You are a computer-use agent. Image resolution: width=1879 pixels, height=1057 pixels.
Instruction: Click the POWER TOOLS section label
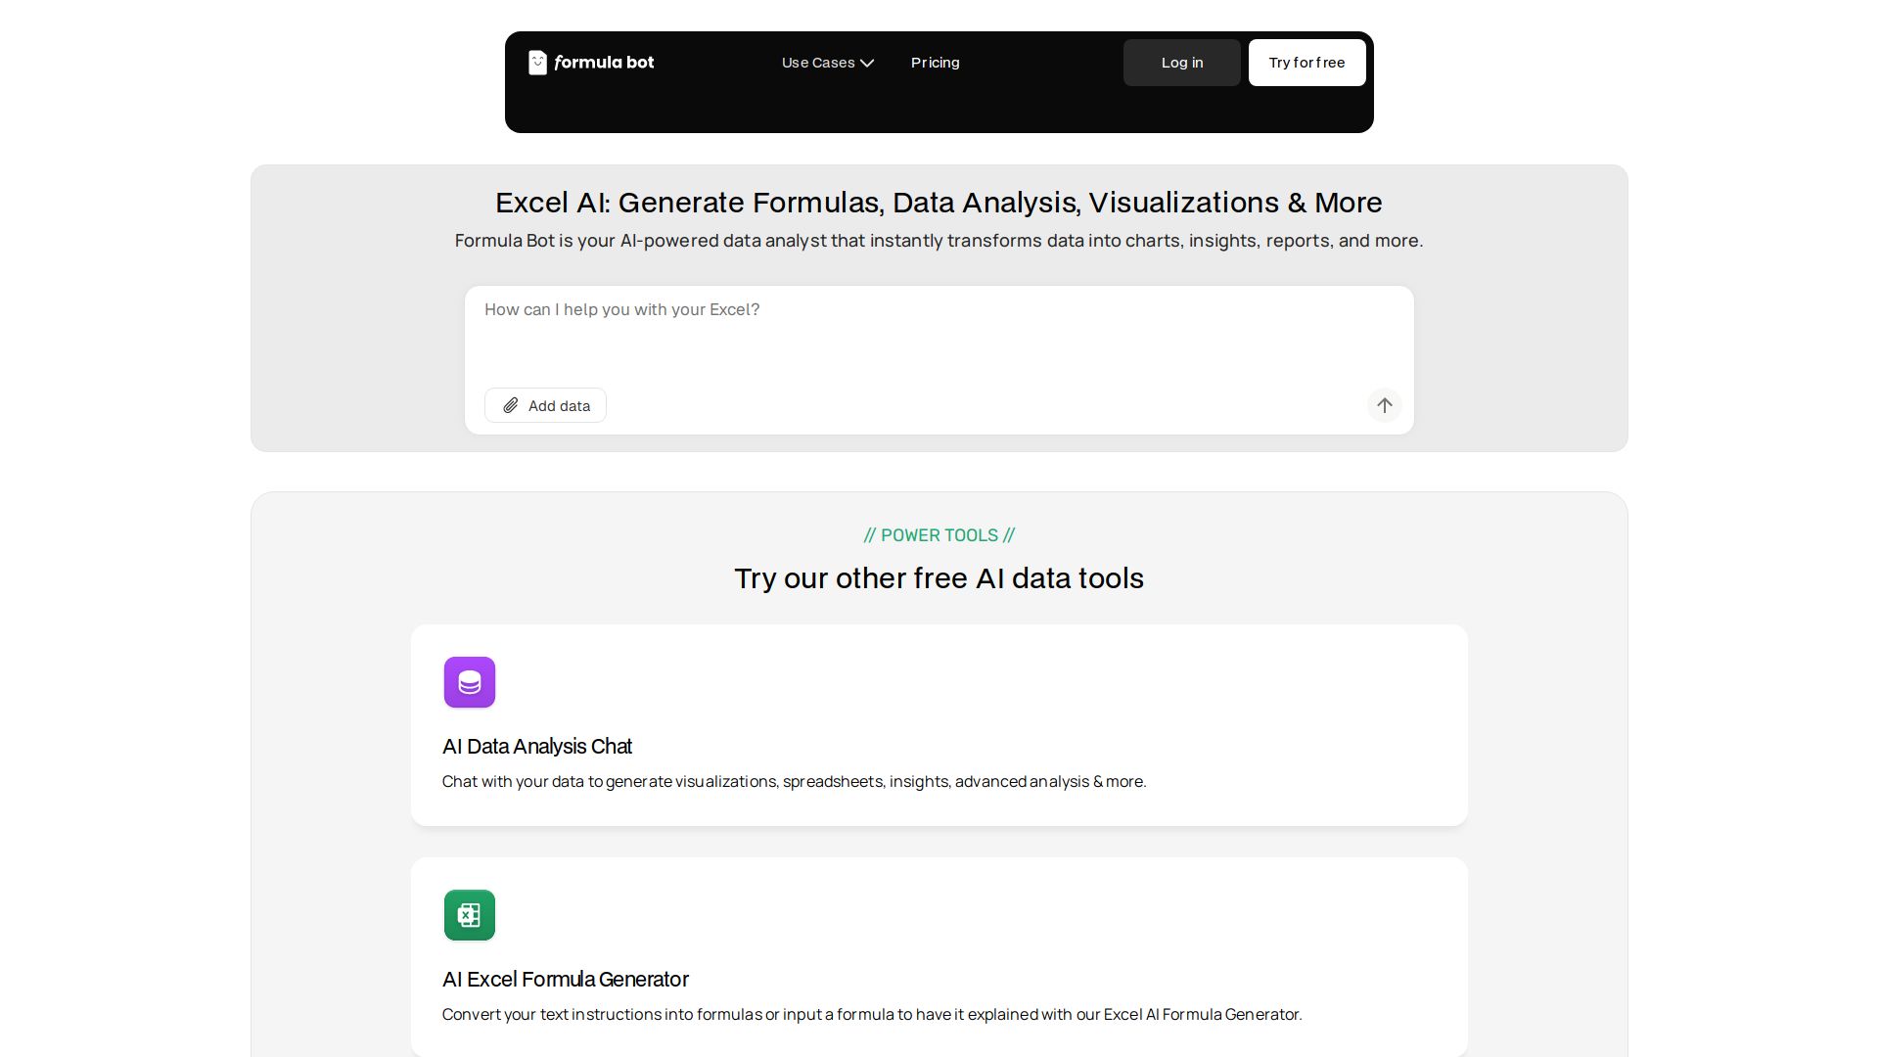pos(939,535)
